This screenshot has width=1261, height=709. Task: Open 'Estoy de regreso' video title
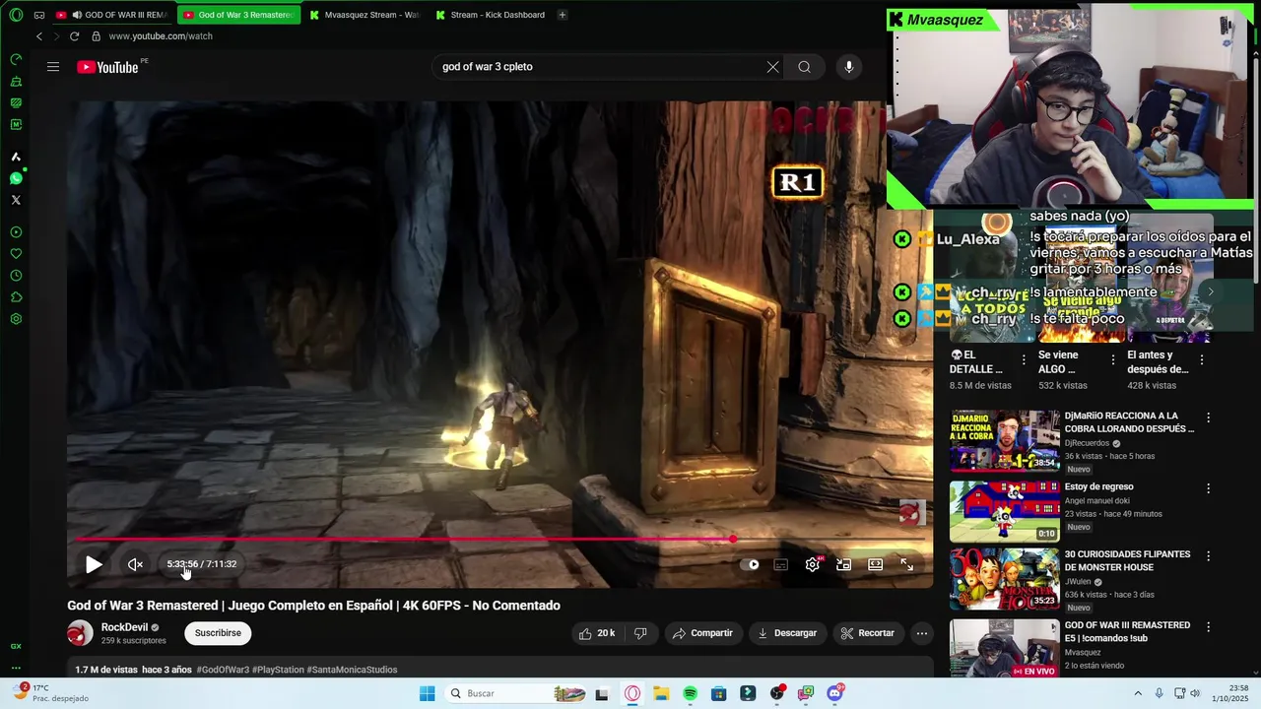click(x=1099, y=486)
